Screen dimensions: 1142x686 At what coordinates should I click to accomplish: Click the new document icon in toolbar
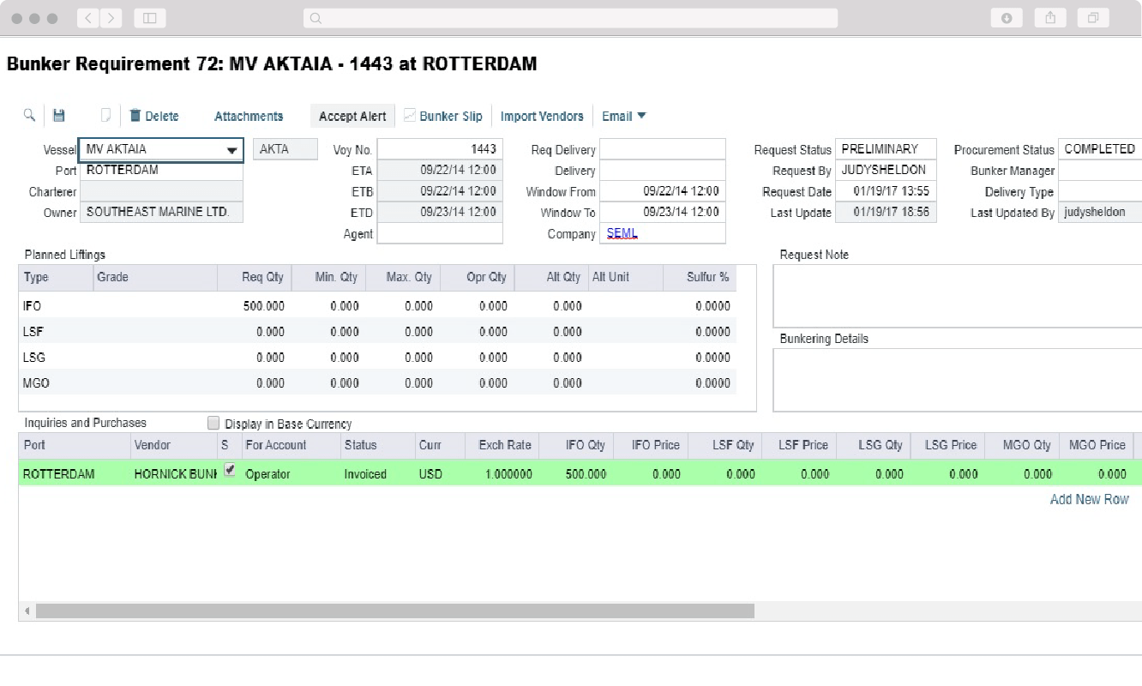[106, 115]
